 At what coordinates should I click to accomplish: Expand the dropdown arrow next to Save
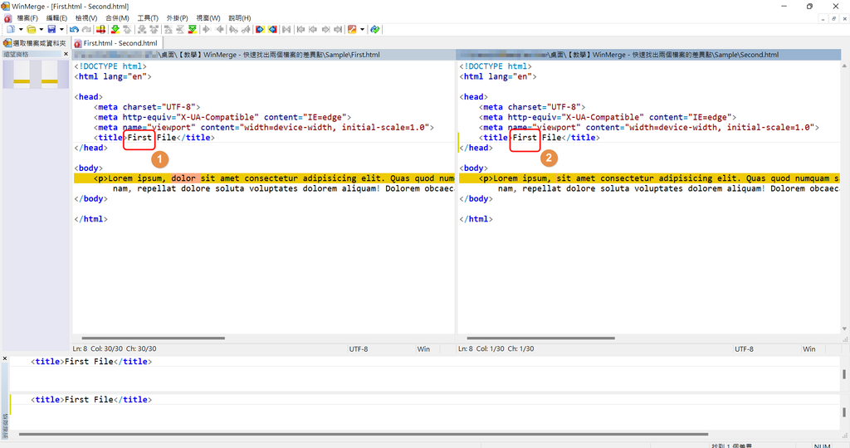point(61,29)
